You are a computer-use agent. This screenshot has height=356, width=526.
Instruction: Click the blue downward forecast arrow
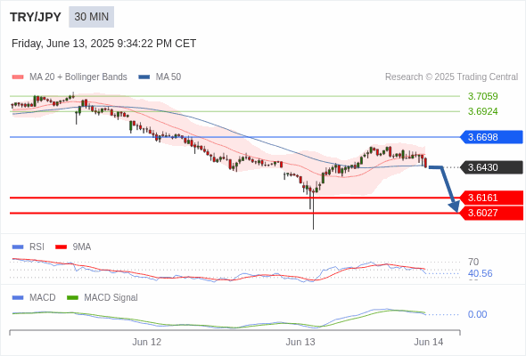pos(446,188)
